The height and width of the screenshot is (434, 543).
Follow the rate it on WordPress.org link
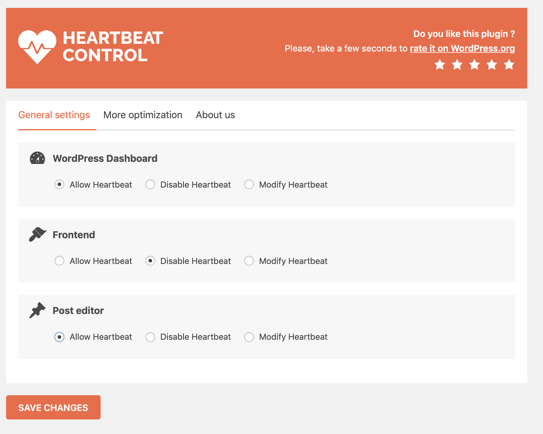462,48
